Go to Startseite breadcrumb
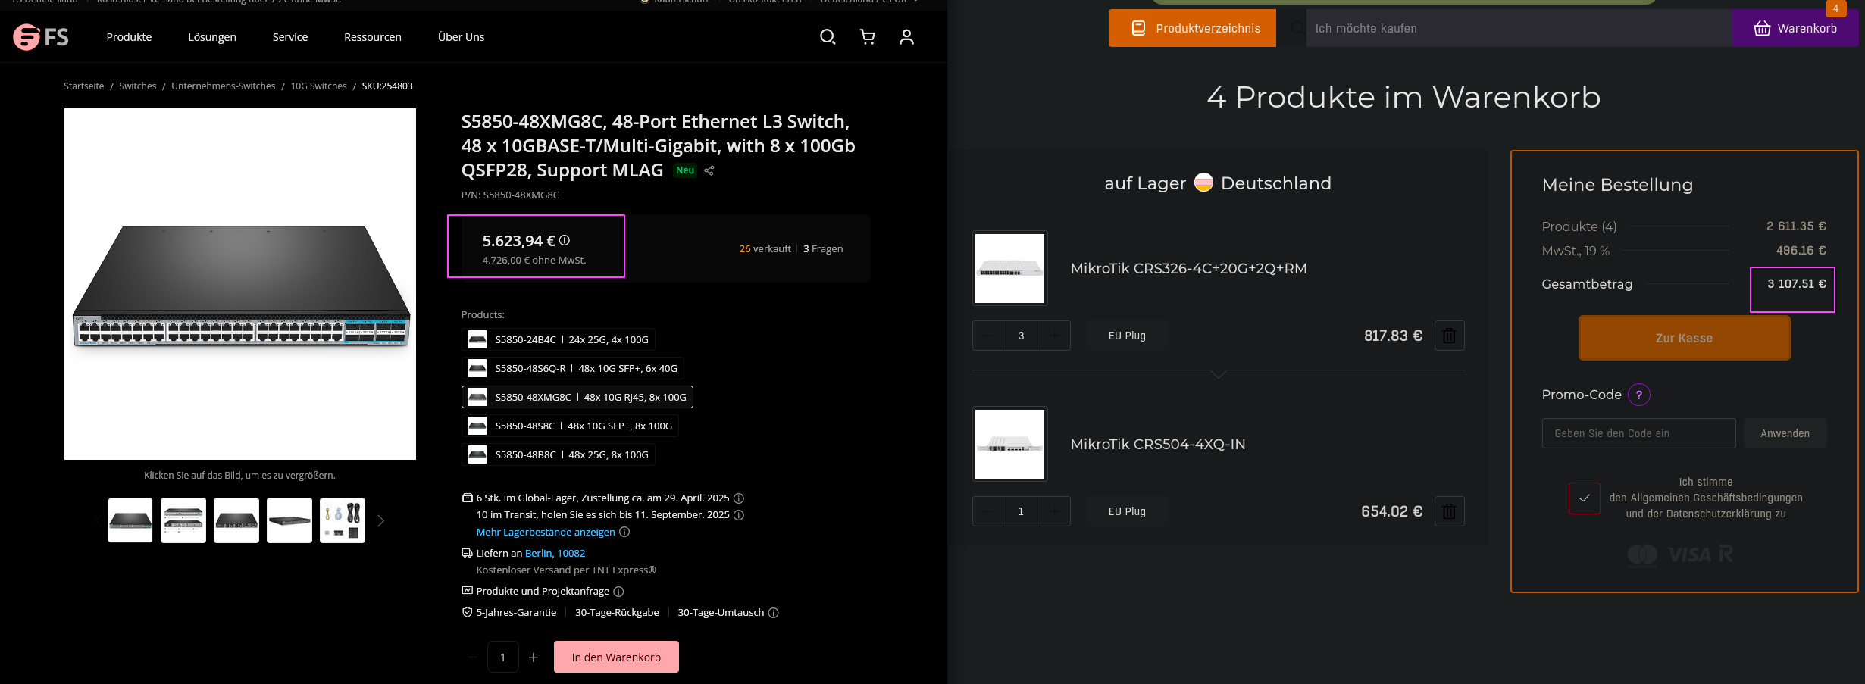Image resolution: width=1865 pixels, height=684 pixels. point(84,86)
